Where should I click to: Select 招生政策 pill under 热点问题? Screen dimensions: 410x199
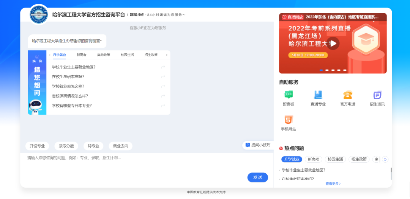(359, 159)
